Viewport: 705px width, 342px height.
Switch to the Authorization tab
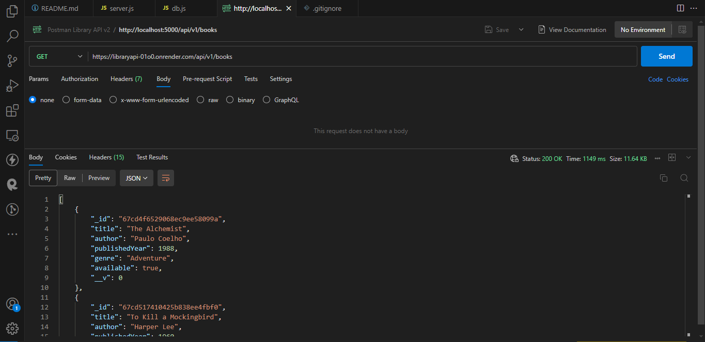[80, 79]
